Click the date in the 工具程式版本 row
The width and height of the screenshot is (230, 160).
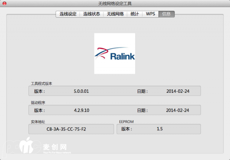point(178,91)
